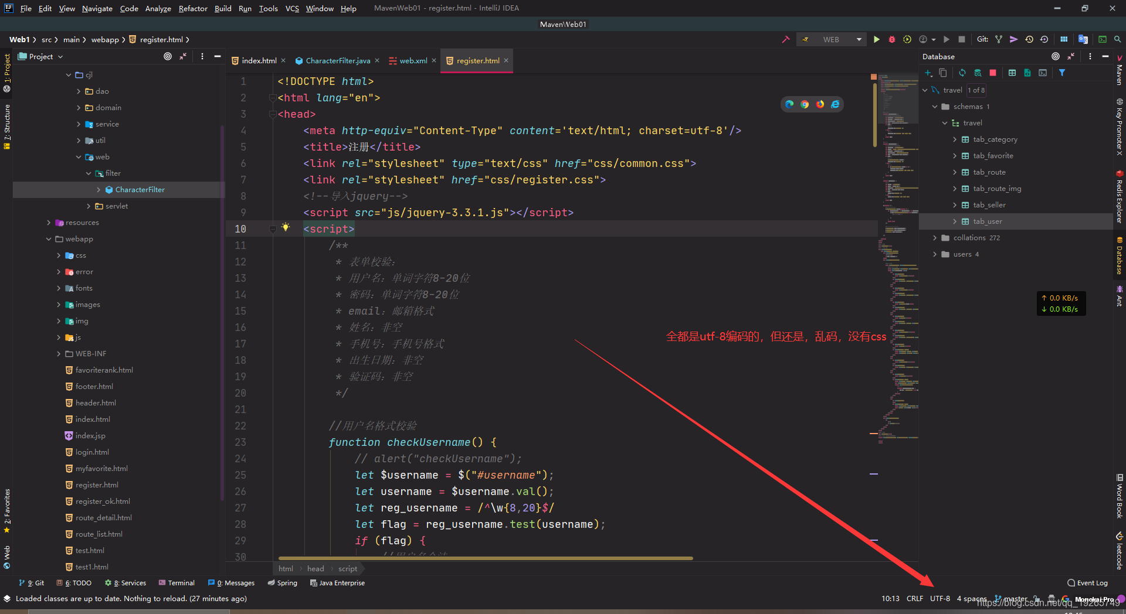Run the WEB configuration with the green play button
The width and height of the screenshot is (1126, 614).
pyautogui.click(x=876, y=39)
